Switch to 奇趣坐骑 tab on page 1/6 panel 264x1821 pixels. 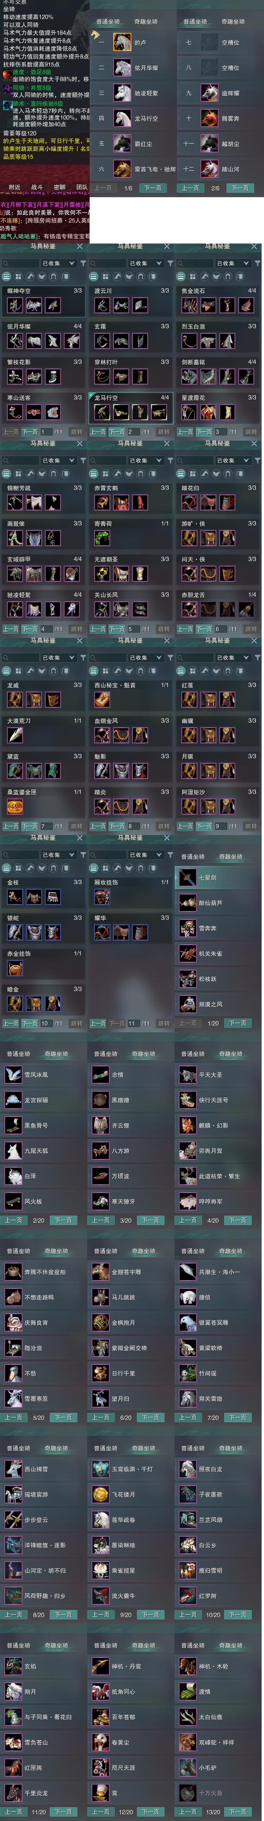[x=146, y=22]
